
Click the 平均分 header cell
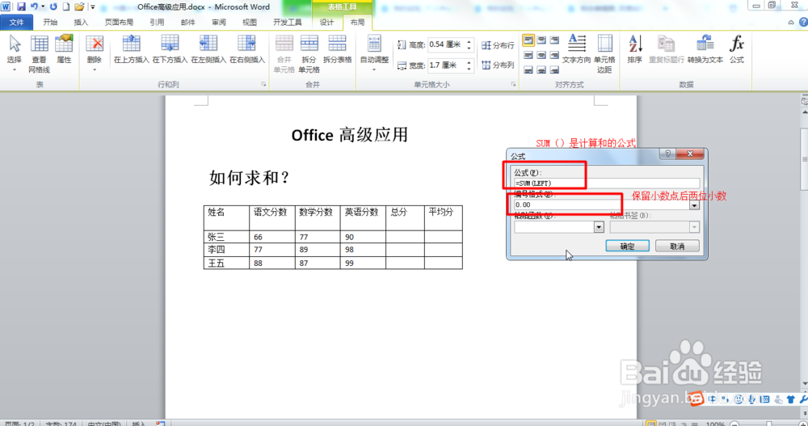pyautogui.click(x=443, y=217)
